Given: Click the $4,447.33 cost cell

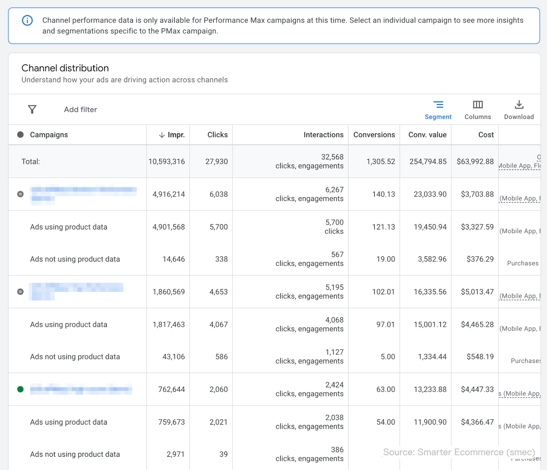Looking at the screenshot, I should [477, 389].
